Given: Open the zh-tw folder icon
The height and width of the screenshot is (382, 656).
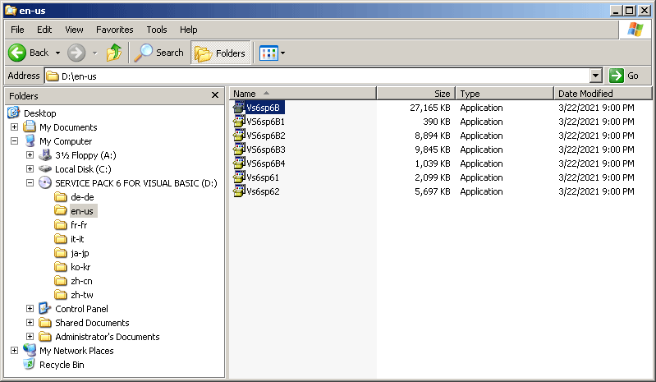Looking at the screenshot, I should pyautogui.click(x=61, y=295).
